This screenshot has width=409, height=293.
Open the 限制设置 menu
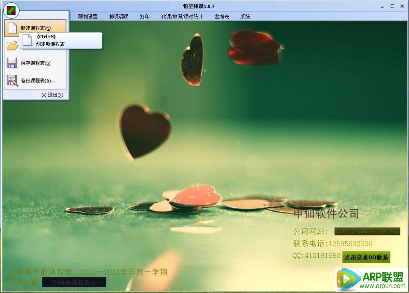tap(88, 17)
